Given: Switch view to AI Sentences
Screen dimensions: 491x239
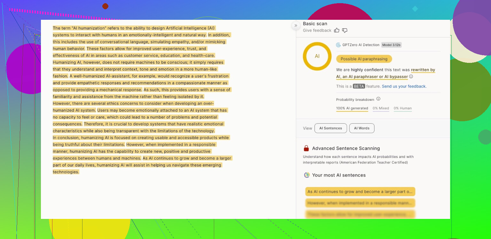Looking at the screenshot, I should (x=331, y=128).
